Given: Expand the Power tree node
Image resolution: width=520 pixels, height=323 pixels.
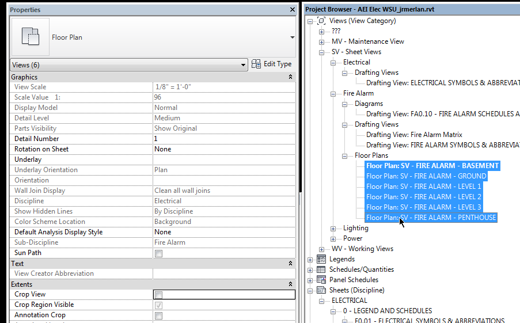Looking at the screenshot, I should coord(333,238).
